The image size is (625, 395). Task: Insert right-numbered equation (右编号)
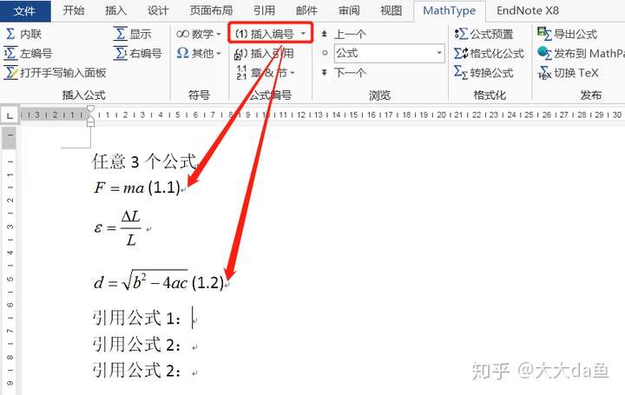click(x=138, y=54)
